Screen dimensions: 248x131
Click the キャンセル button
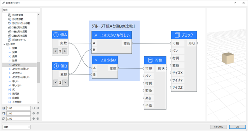(219, 127)
